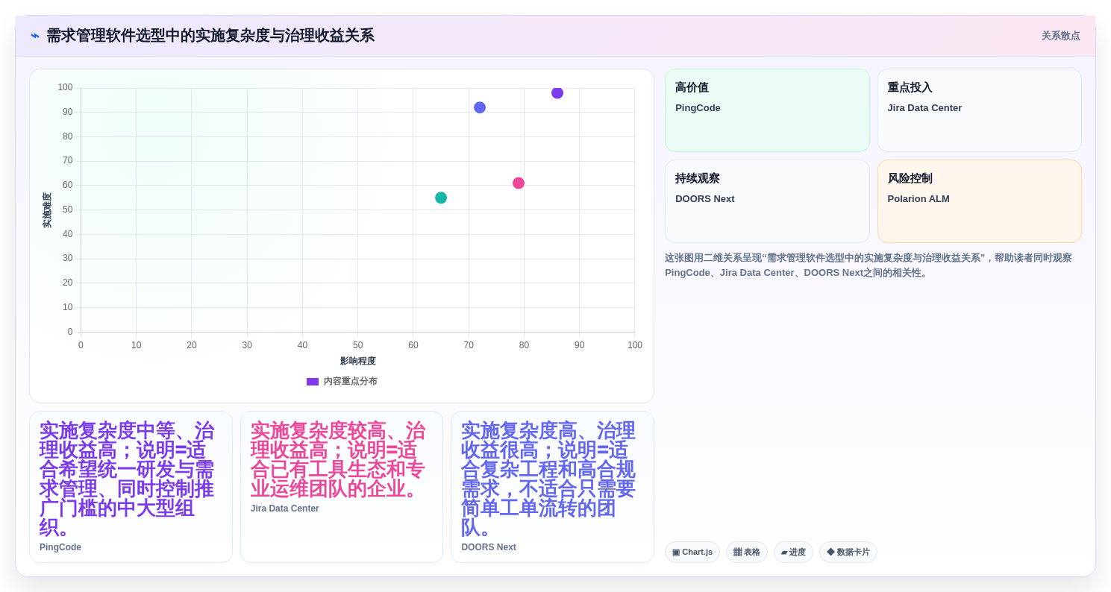Select the purple scatter point near 86
Viewport: 1111px width, 592px height.
point(557,93)
